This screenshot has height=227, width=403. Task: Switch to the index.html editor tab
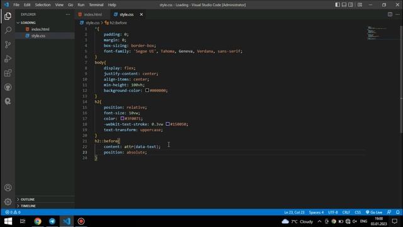coord(93,15)
